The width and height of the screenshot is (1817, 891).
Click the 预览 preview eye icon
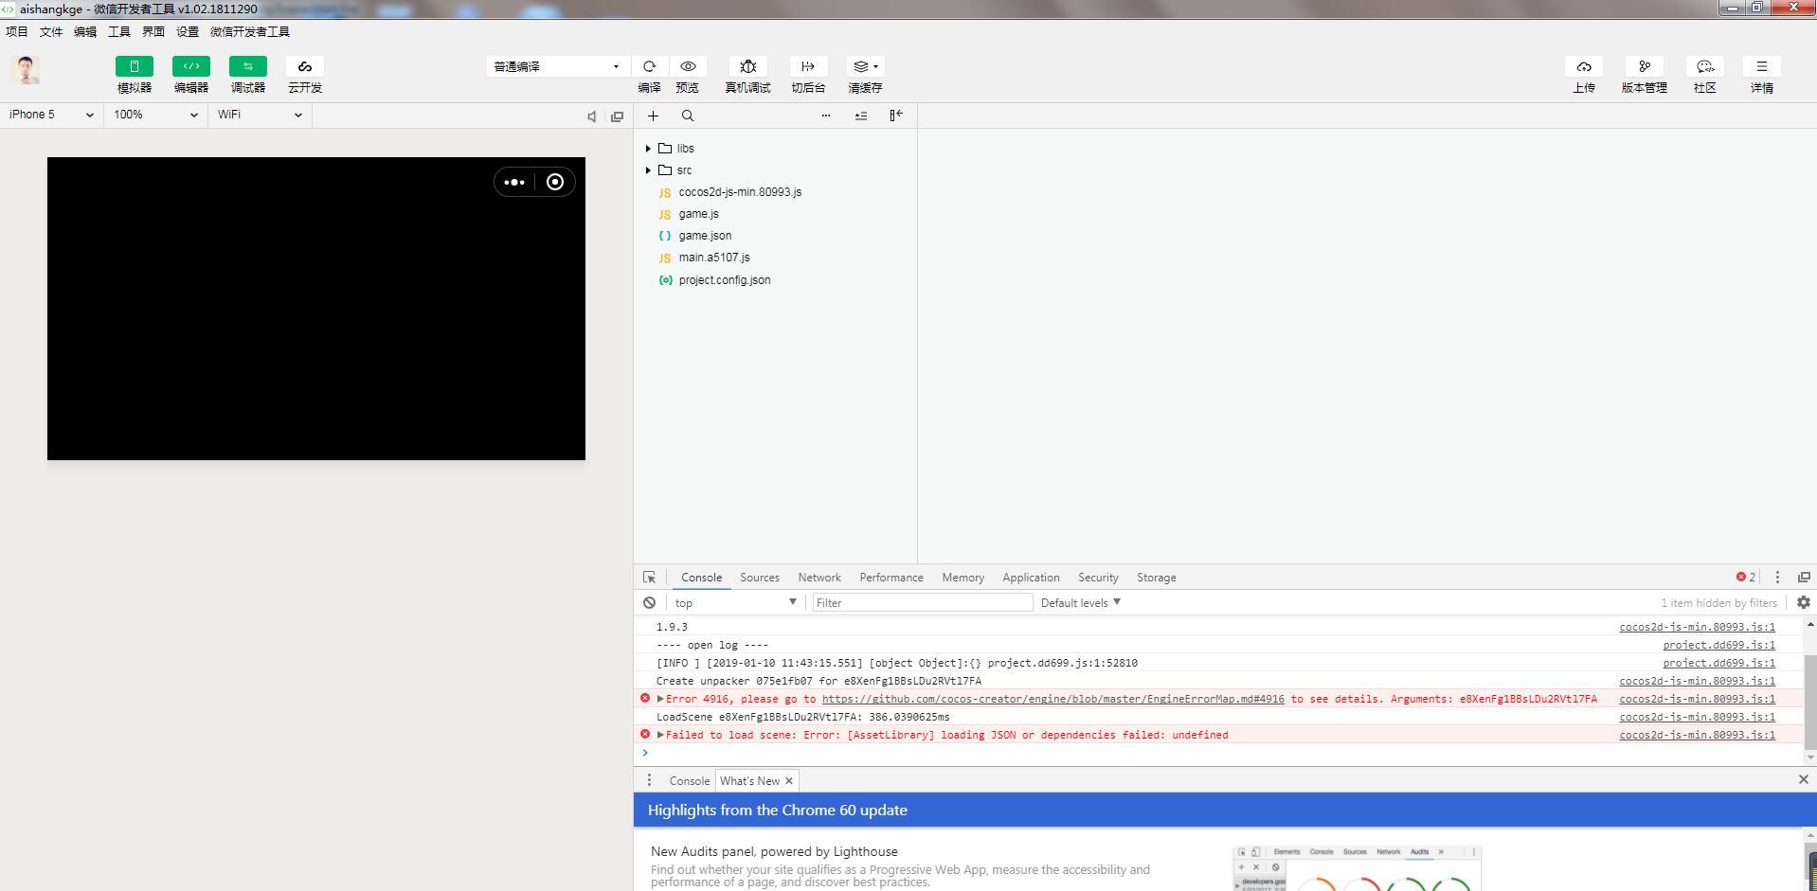click(688, 66)
